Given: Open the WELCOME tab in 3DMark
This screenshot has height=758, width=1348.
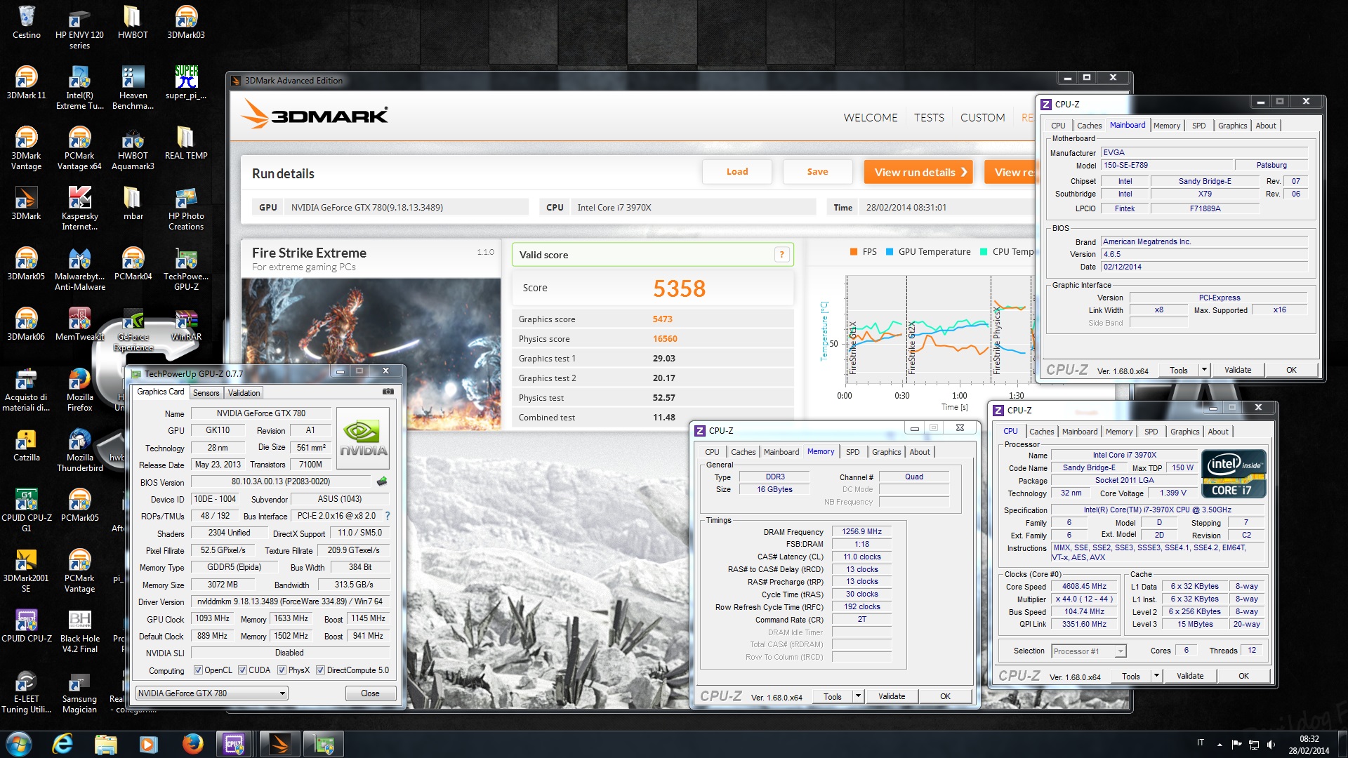Looking at the screenshot, I should 871,118.
